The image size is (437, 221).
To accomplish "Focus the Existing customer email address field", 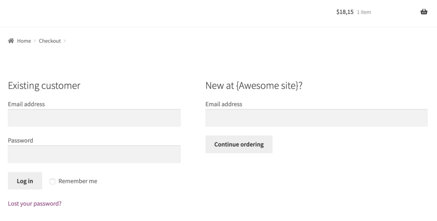I will [94, 118].
